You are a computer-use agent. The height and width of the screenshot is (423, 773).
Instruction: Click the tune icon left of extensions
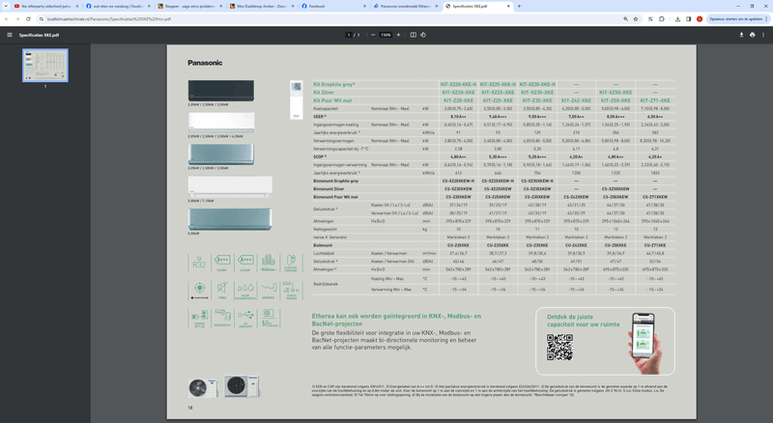tap(650, 19)
